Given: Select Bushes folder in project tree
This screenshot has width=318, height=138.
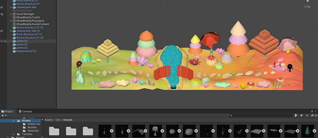Looking at the screenshot, I should click(32, 128).
